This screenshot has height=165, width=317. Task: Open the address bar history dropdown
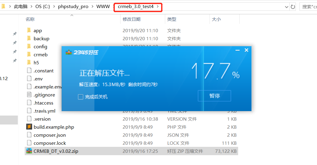(286, 7)
